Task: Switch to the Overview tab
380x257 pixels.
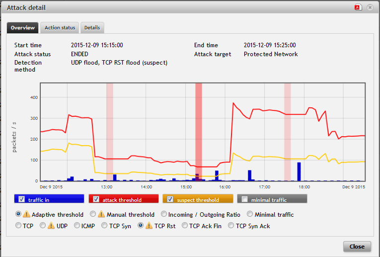Action: [22, 28]
